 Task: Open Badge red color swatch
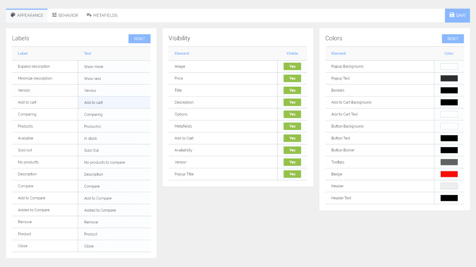(x=449, y=174)
